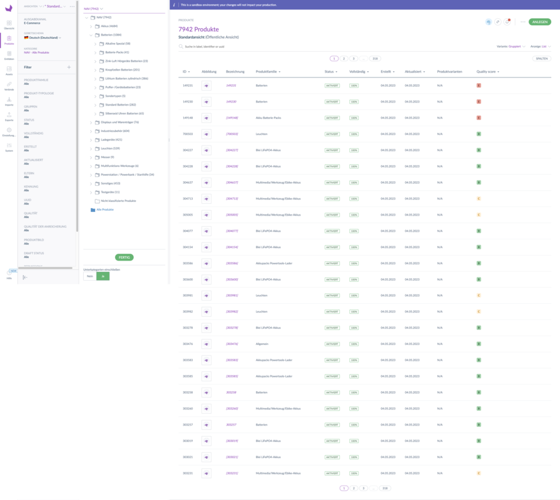Viewport: 560px width, 500px height.
Task: Click the blue user avatar icon
Action: point(488,22)
